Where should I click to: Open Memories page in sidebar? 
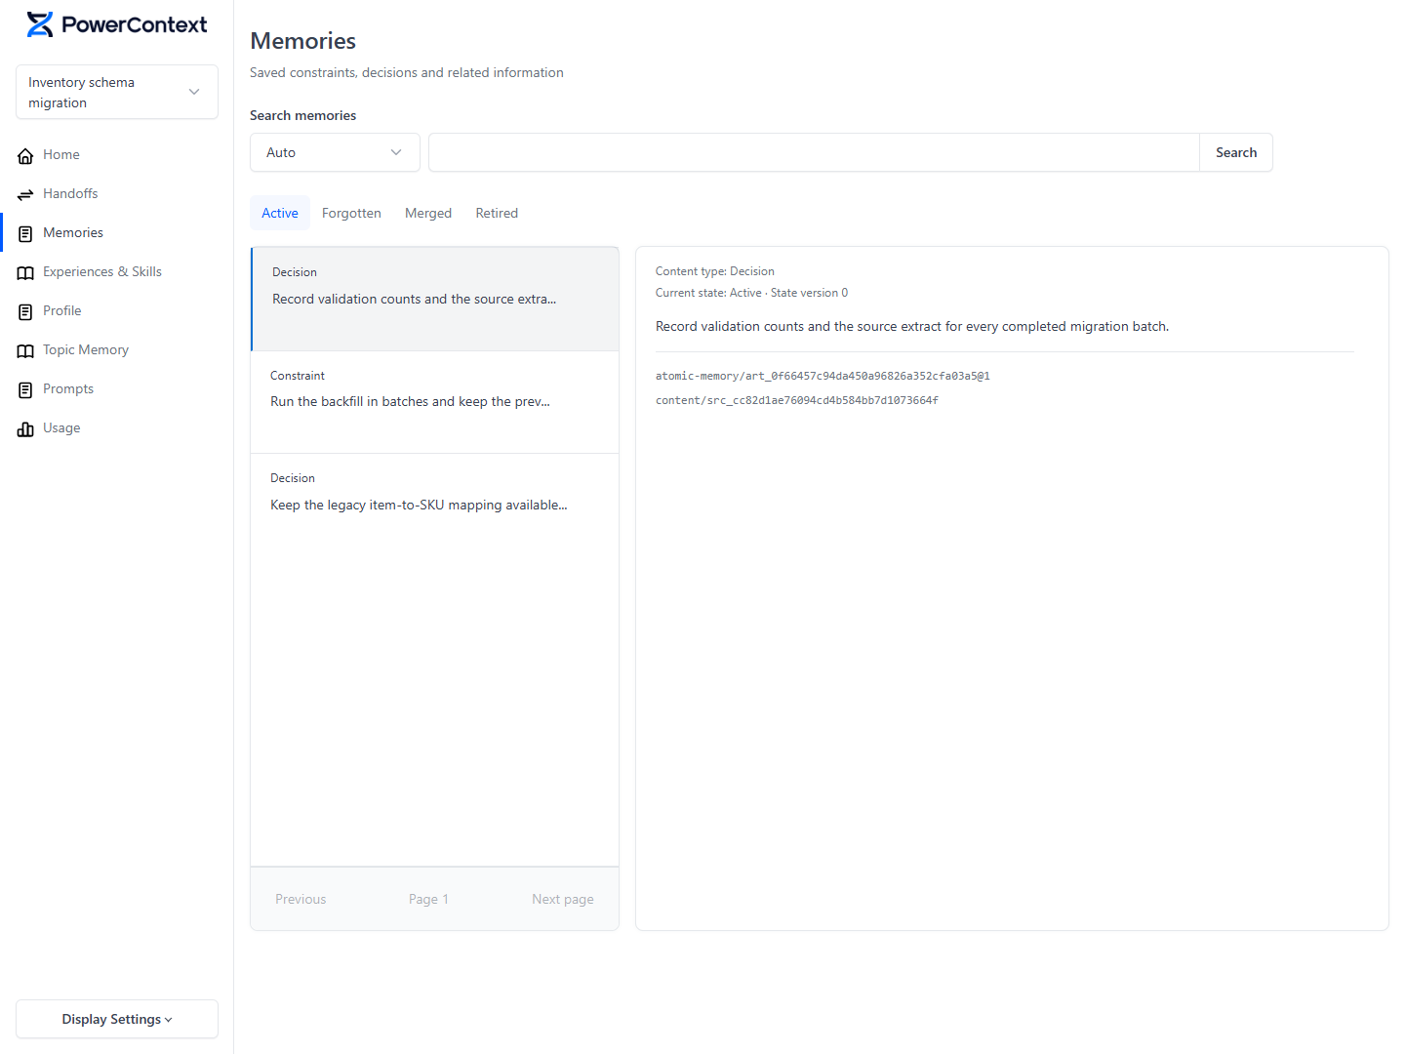pyautogui.click(x=117, y=232)
